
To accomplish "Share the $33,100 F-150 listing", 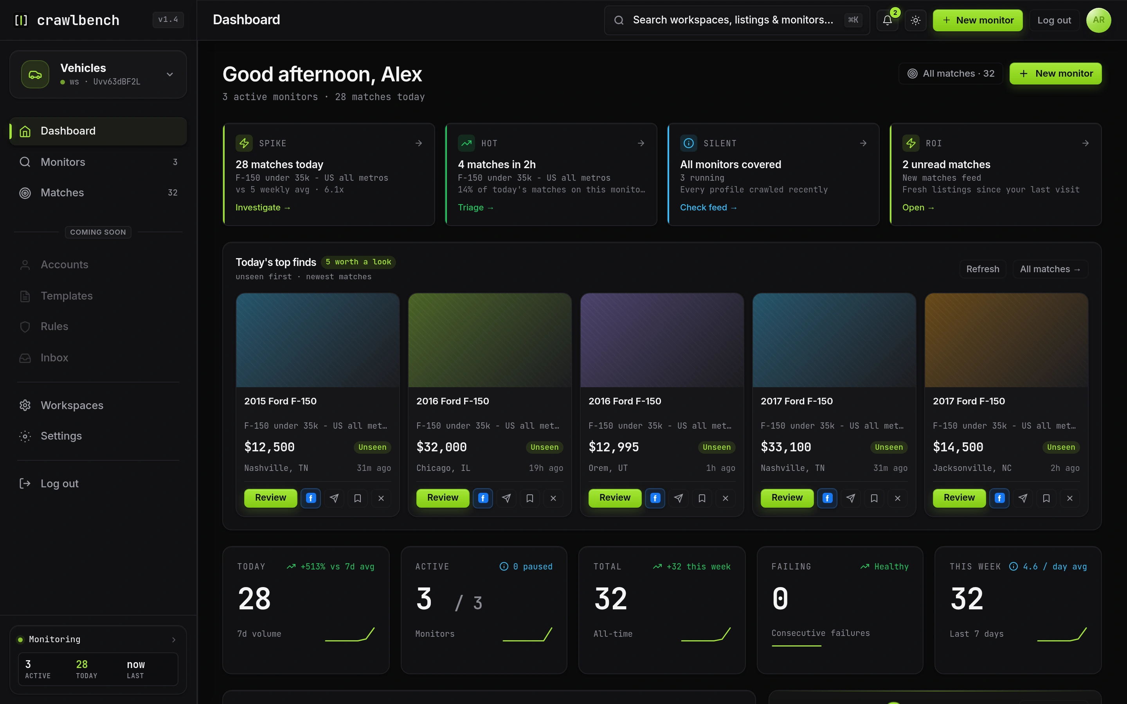I will point(850,498).
